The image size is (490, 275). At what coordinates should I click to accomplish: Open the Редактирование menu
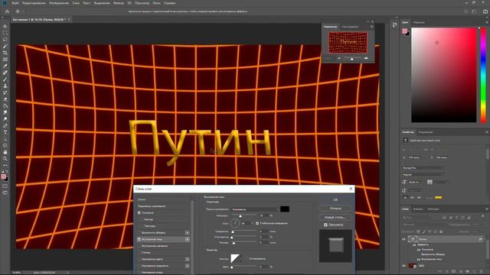click(34, 3)
